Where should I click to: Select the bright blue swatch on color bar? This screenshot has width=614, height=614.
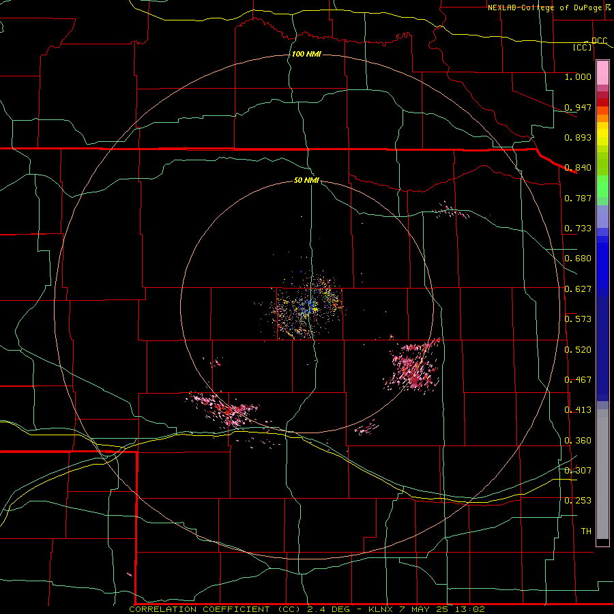pos(602,266)
